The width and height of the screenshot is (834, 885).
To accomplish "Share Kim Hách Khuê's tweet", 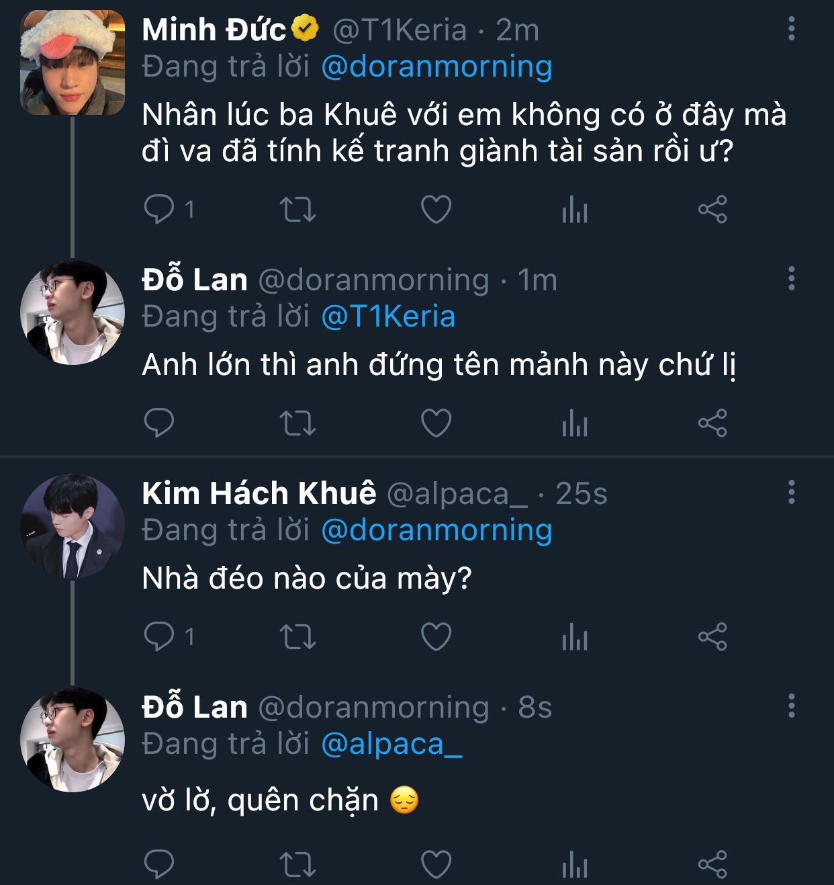I will pos(712,636).
